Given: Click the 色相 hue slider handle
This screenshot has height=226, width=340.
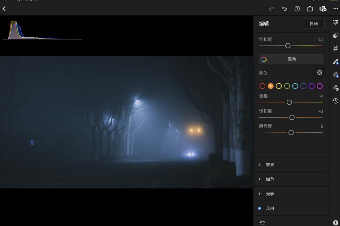Looking at the screenshot, I should pyautogui.click(x=289, y=102).
